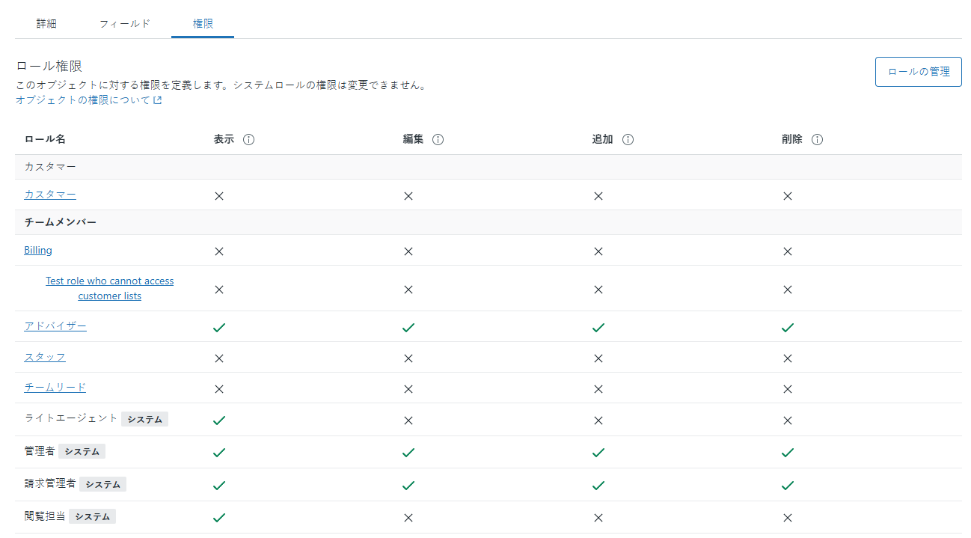971x538 pixels.
Task: Toggle 削除 permission for アドバイザー role
Action: [787, 328]
